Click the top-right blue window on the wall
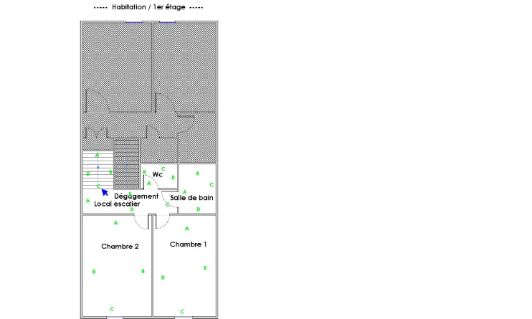The image size is (532, 319). pyautogui.click(x=168, y=22)
